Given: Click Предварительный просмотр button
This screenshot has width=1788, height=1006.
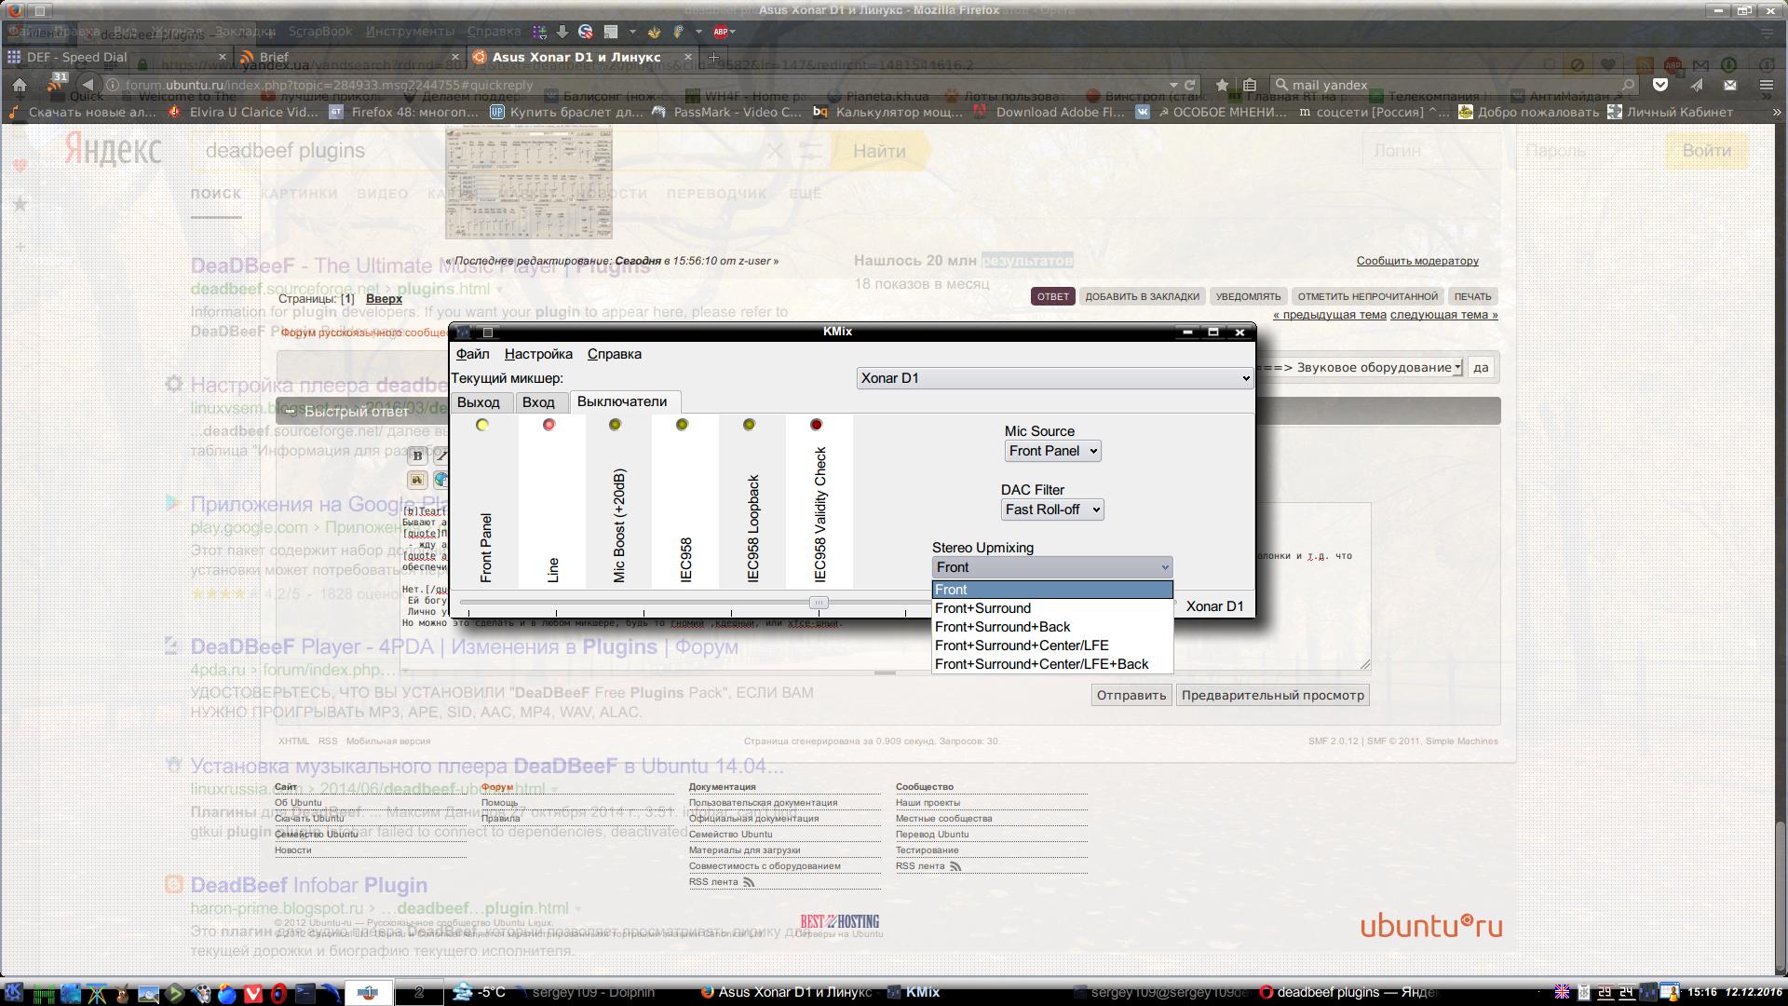Looking at the screenshot, I should tap(1272, 695).
